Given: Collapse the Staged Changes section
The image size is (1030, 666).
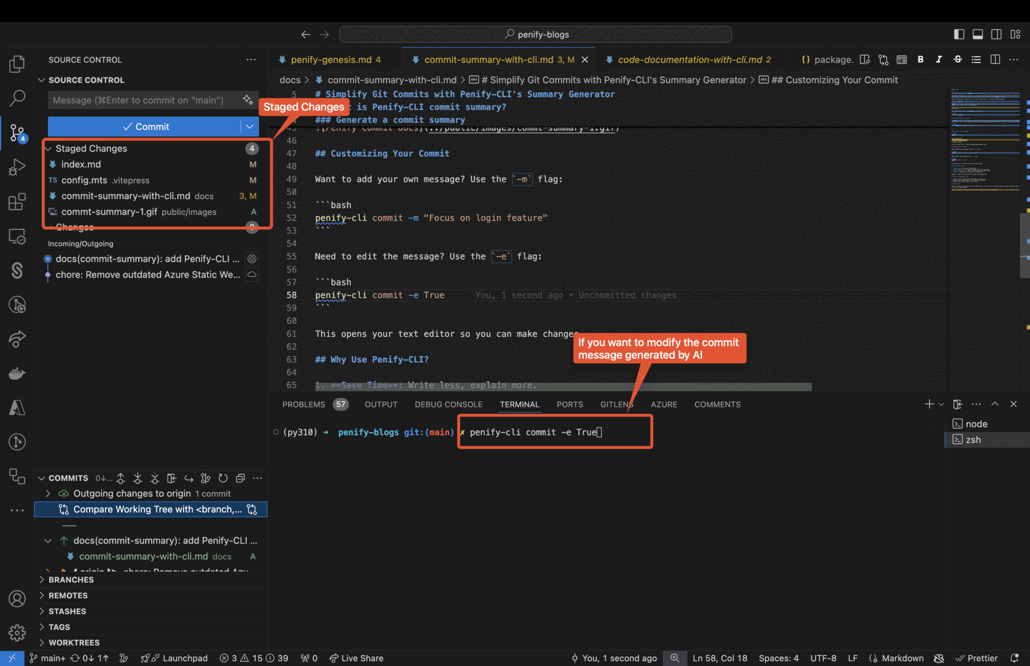Looking at the screenshot, I should (x=48, y=149).
